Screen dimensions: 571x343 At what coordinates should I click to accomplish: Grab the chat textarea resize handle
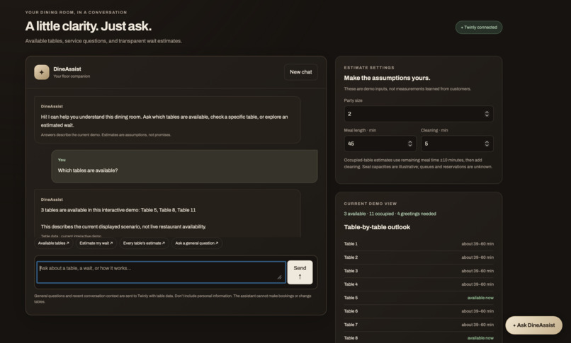pos(279,277)
